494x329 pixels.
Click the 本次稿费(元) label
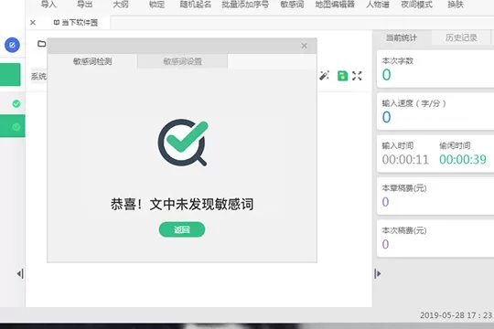coord(404,230)
